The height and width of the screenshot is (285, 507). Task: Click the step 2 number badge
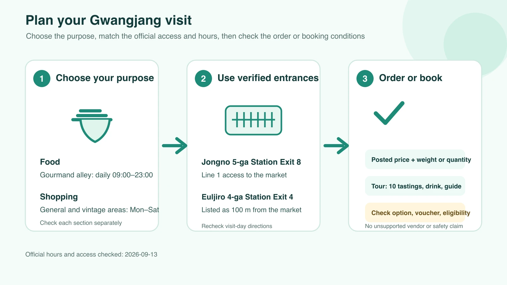(x=203, y=79)
